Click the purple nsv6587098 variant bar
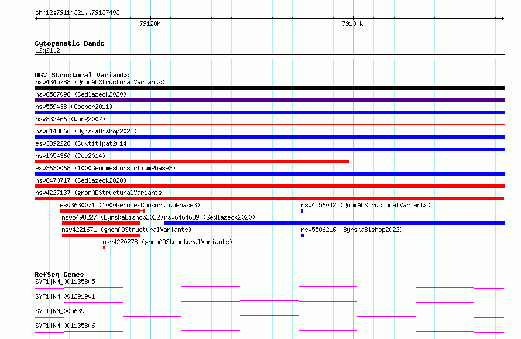 [x=269, y=100]
